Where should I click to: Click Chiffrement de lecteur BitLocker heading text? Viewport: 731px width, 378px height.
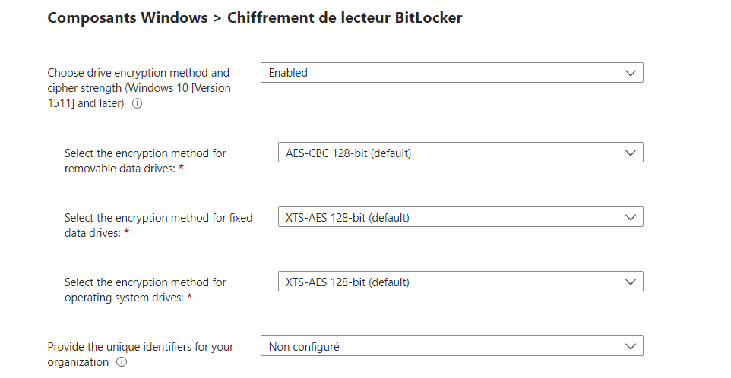344,17
